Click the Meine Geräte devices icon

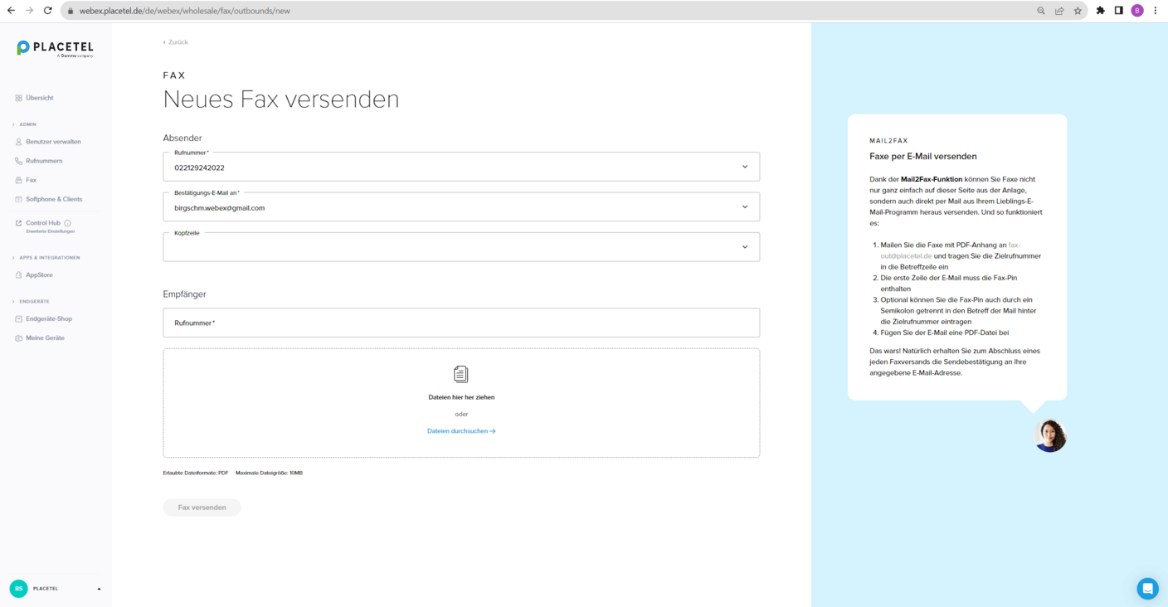[x=17, y=337]
